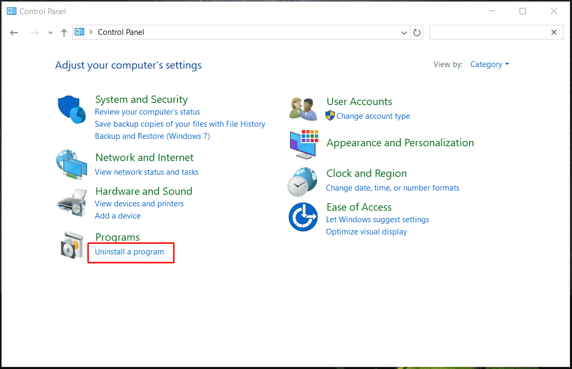Open the Hardware and Sound printer icon
Viewport: 572px width, 369px height.
[x=71, y=202]
